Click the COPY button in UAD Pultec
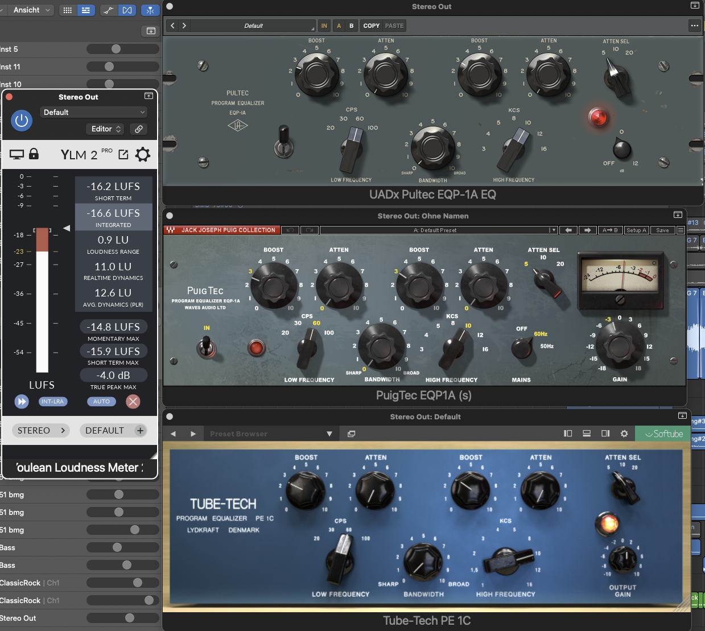 (371, 26)
